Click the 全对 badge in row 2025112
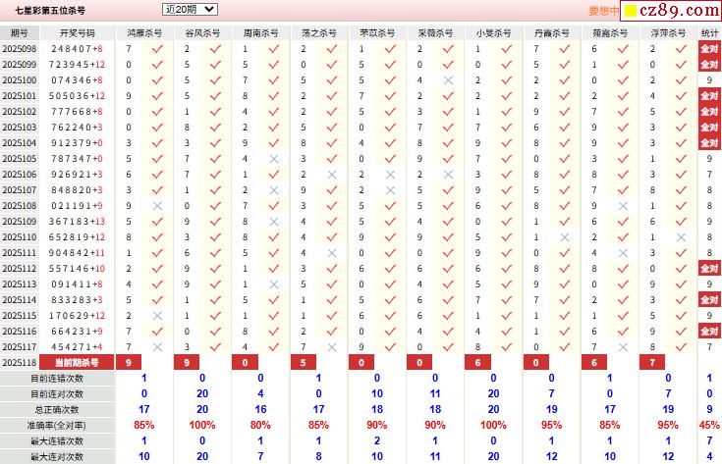The height and width of the screenshot is (464, 722). coord(709,269)
